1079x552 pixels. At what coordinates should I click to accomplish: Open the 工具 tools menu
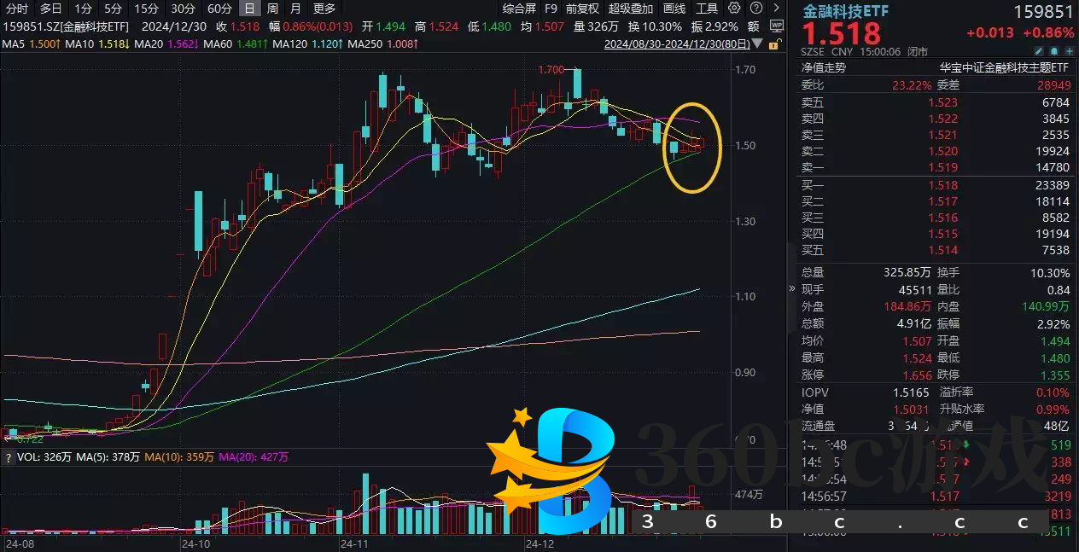706,9
